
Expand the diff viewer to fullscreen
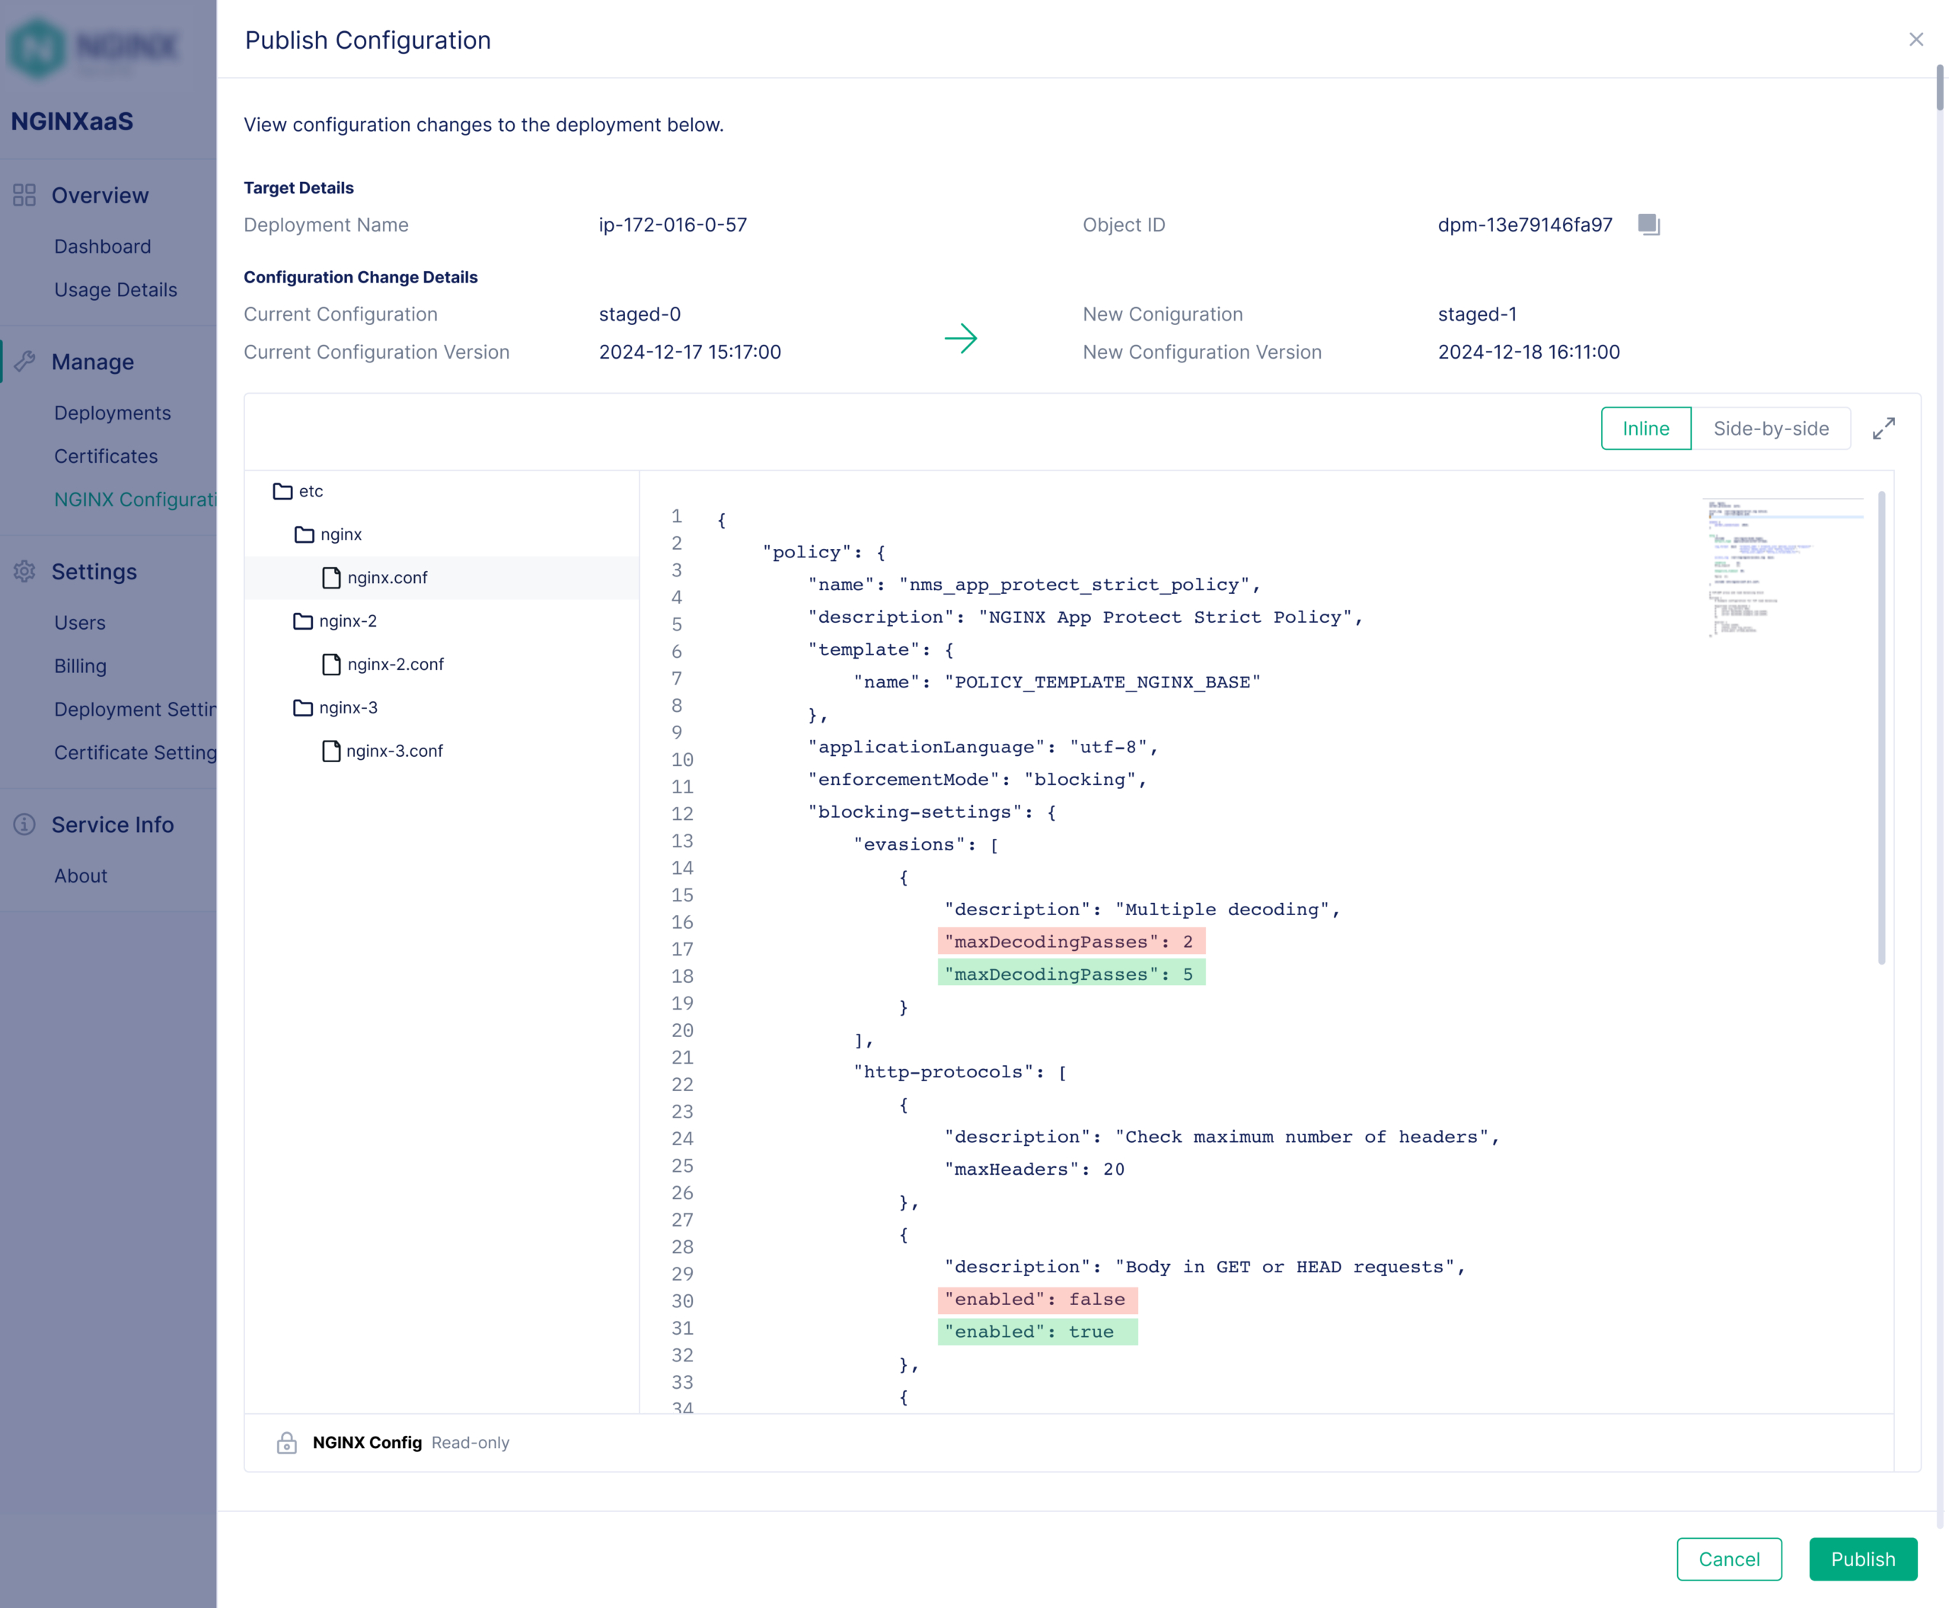click(1884, 429)
